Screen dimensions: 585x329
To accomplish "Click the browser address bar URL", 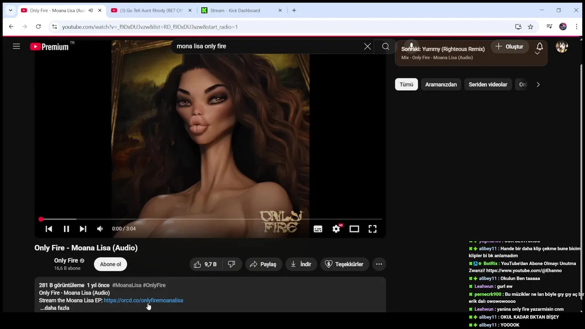I will [x=150, y=27].
